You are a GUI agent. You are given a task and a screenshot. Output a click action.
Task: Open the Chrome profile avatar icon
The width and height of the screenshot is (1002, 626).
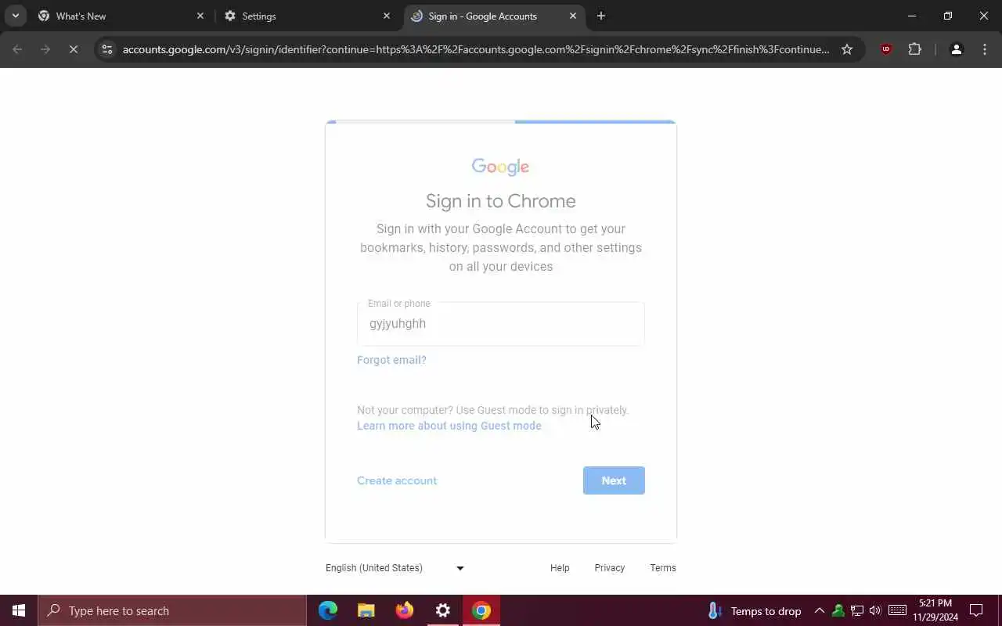(956, 49)
